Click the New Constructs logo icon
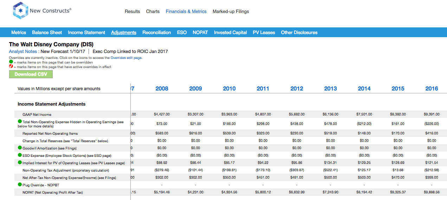 point(20,11)
